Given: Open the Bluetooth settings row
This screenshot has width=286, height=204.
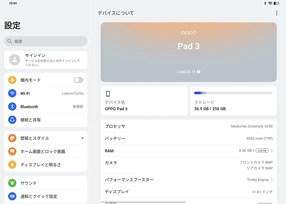Looking at the screenshot, I should click(46, 107).
